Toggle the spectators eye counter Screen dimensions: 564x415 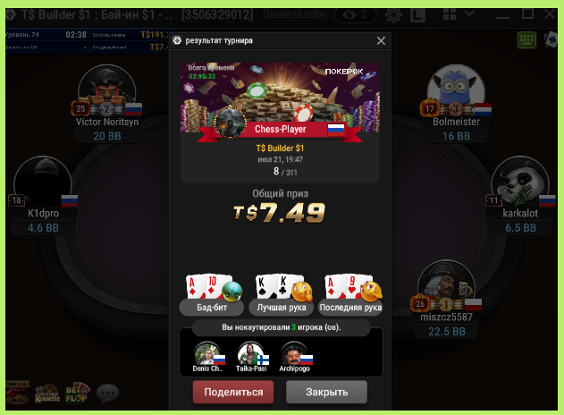[x=356, y=14]
